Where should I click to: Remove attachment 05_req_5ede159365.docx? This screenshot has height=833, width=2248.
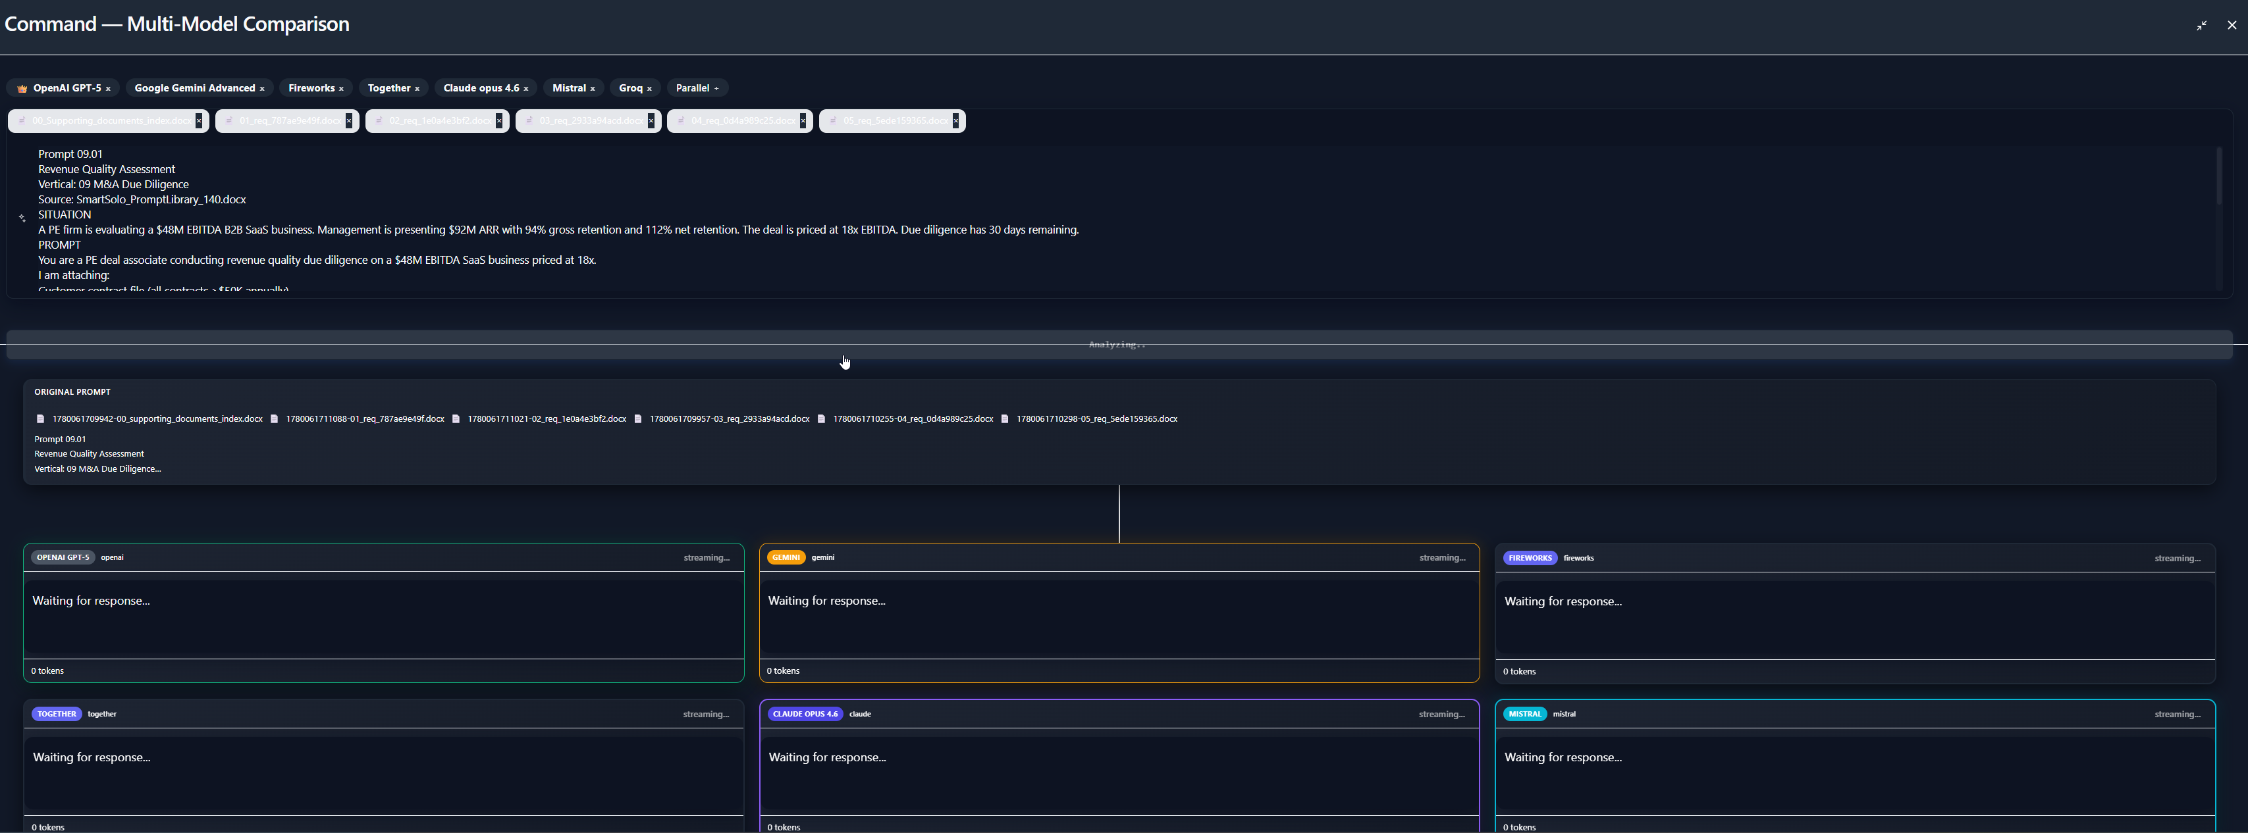click(x=955, y=121)
